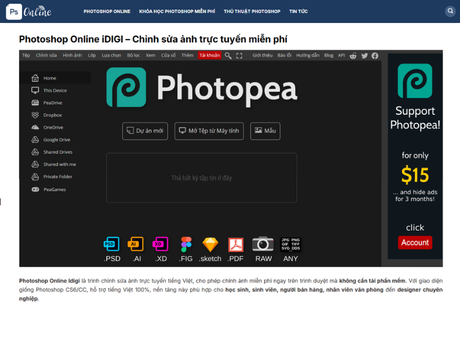Image resolution: width=460 pixels, height=345 pixels.
Task: Open the Hướng dẫn link
Action: [308, 55]
